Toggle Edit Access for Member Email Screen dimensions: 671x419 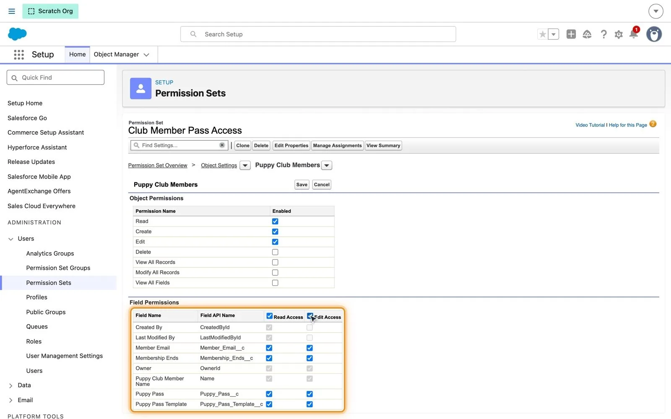coord(309,348)
